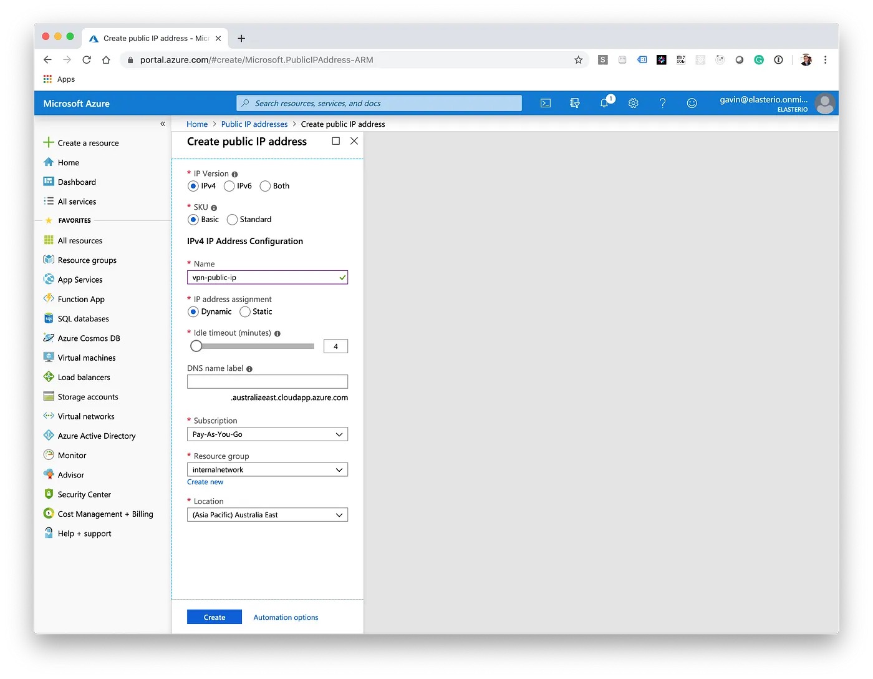This screenshot has width=873, height=679.
Task: Collapse the left sidebar menu
Action: (x=163, y=124)
